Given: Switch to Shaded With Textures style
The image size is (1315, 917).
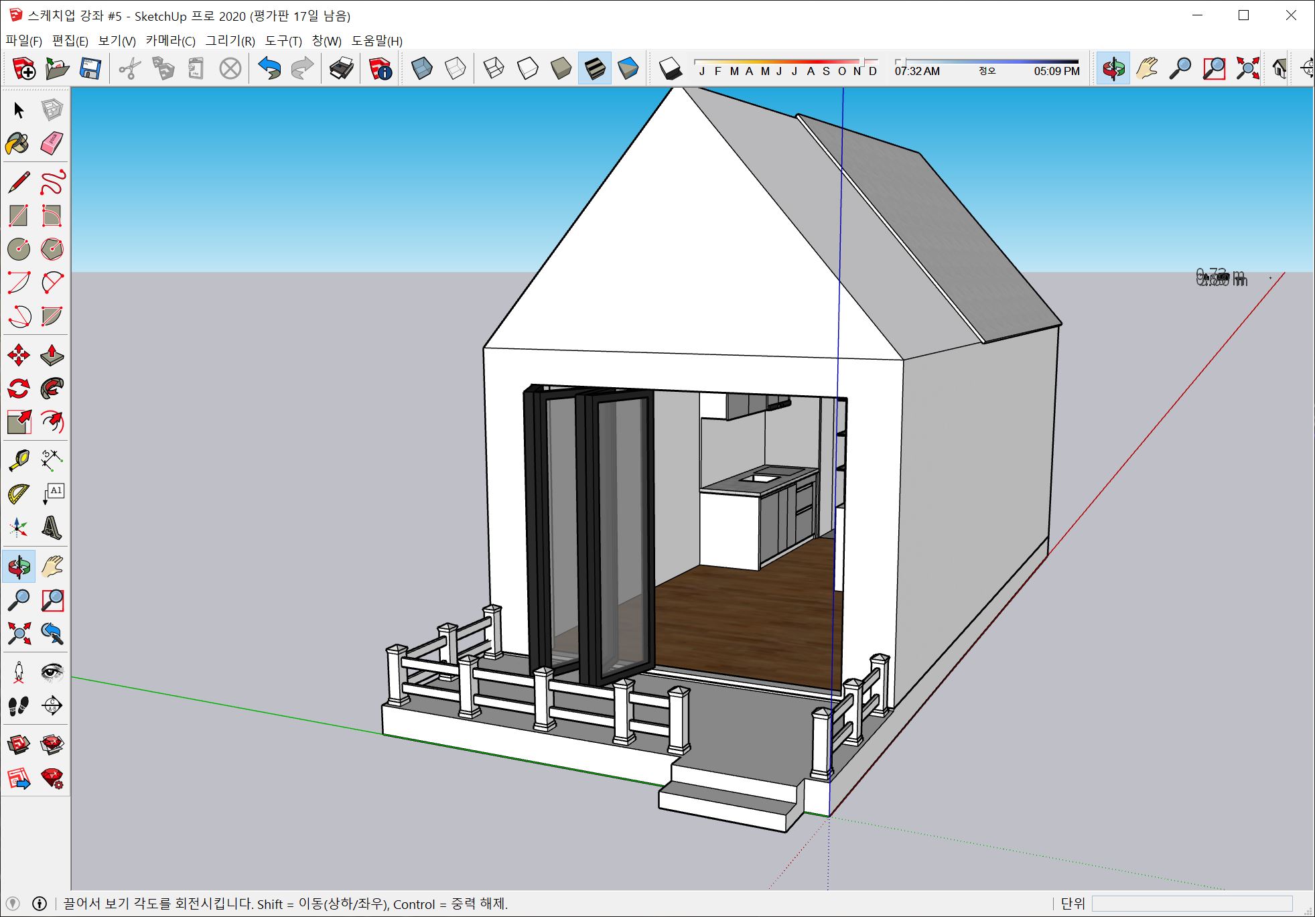Looking at the screenshot, I should click(x=595, y=68).
